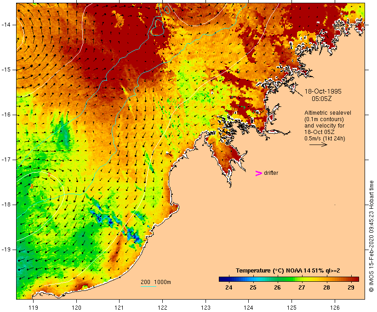The height and width of the screenshot is (312, 377).
Task: Click the temperature color bar at 26
Action: pyautogui.click(x=277, y=279)
